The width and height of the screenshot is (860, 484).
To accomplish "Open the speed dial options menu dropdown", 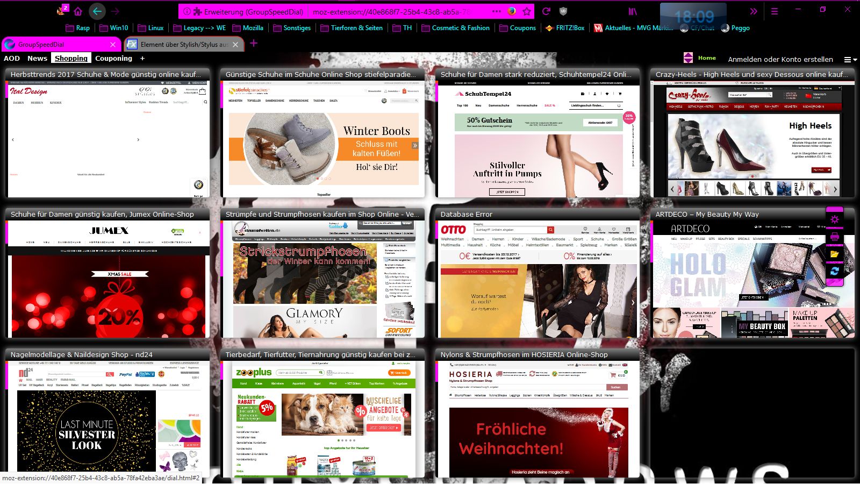I will tap(850, 60).
